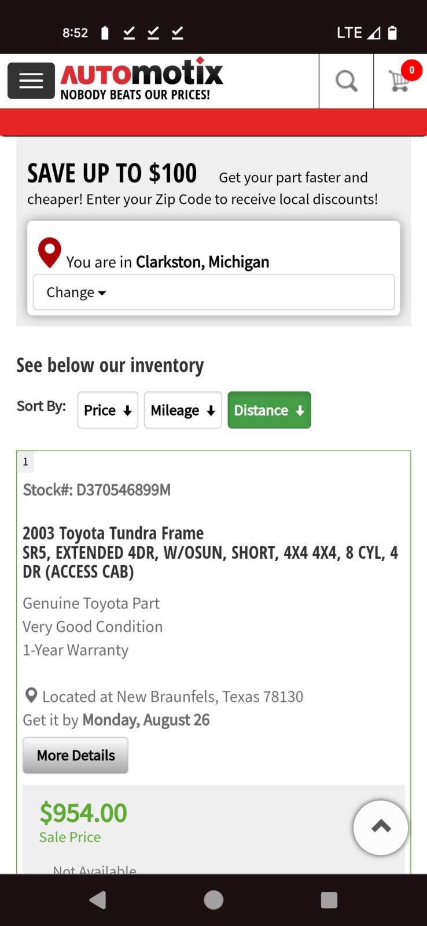Image resolution: width=427 pixels, height=926 pixels.
Task: Open the shopping cart icon
Action: tap(399, 80)
